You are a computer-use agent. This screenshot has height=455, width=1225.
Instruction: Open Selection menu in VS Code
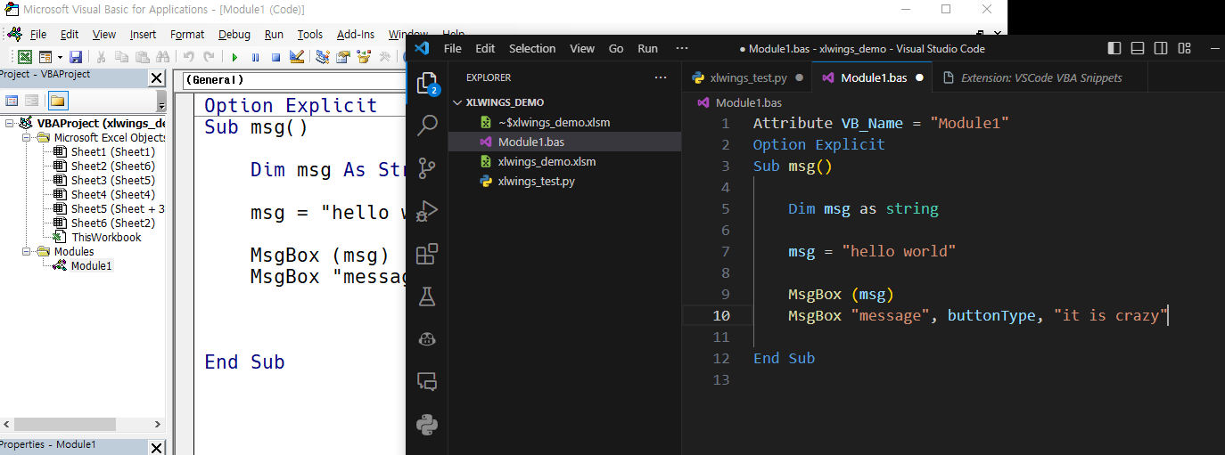(532, 48)
